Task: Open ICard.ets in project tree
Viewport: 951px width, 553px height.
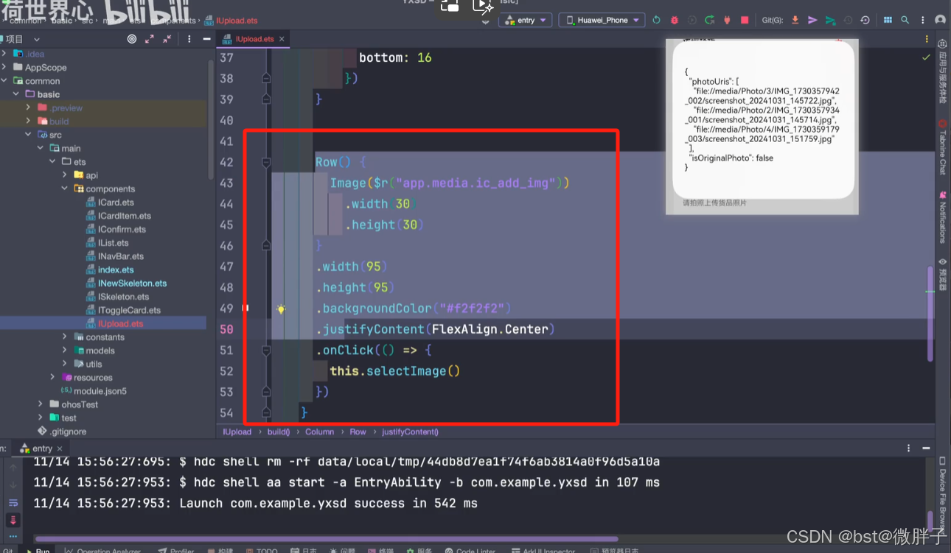Action: (x=109, y=202)
